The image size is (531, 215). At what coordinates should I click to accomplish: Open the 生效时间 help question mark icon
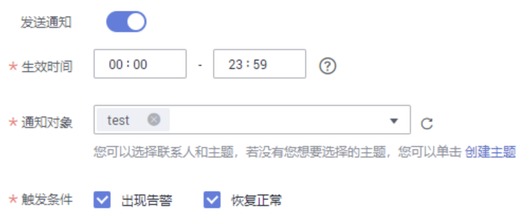(x=327, y=66)
